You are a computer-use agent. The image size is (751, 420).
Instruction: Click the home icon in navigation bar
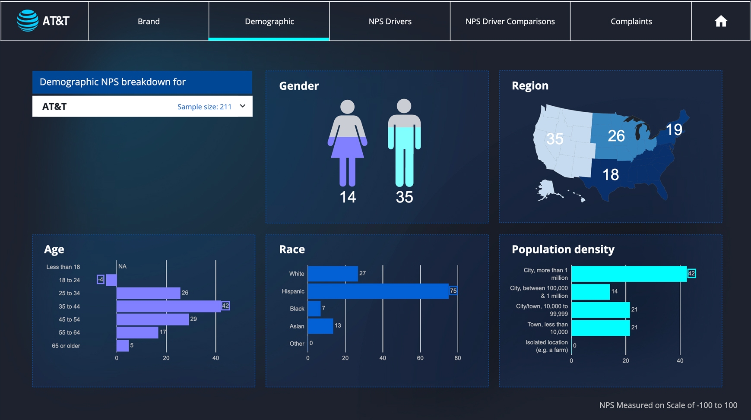point(720,21)
